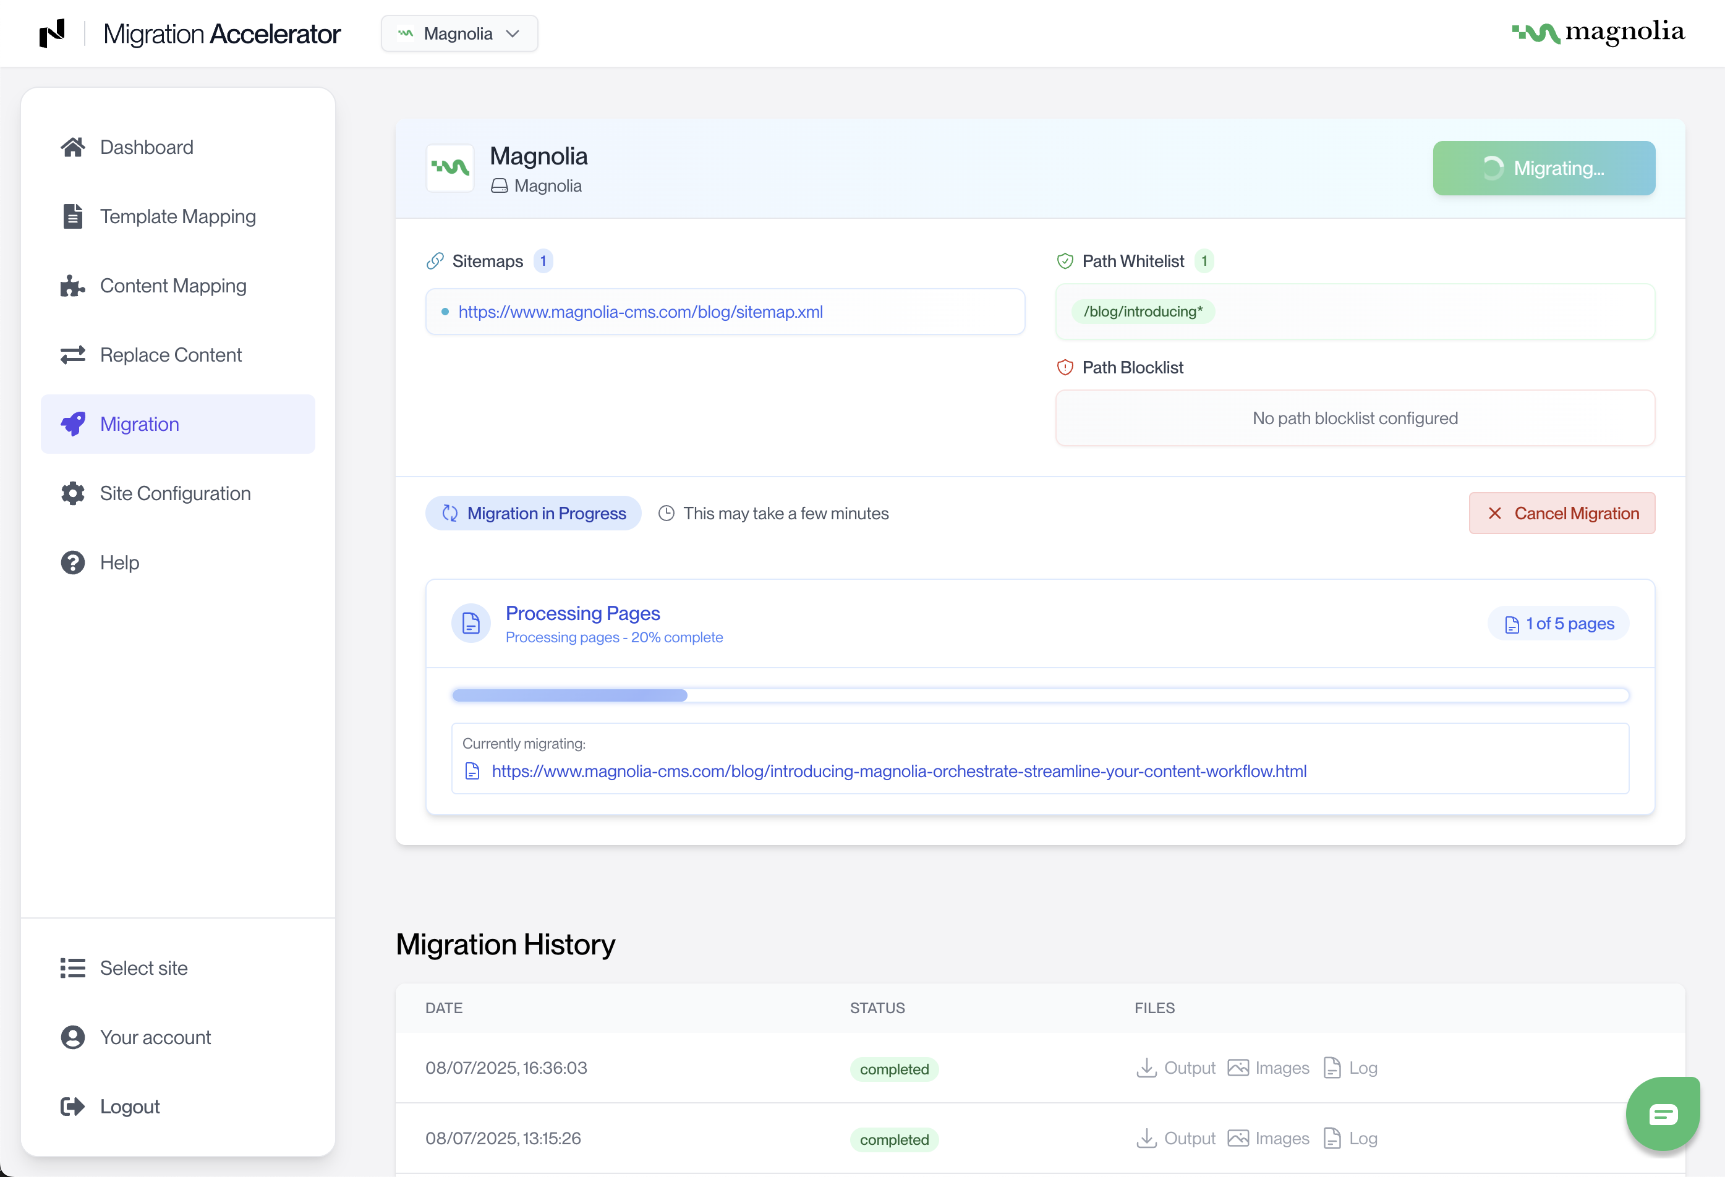Open the currently migrating page URL
This screenshot has width=1725, height=1177.
coord(899,771)
